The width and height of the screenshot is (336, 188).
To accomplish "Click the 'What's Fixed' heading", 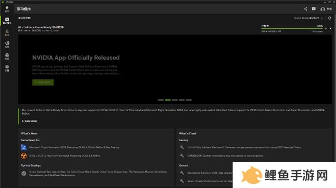I will tap(188, 133).
